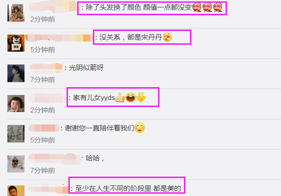Click the dark-haired portrait avatar
Viewport: 281px width, 196px height.
(x=16, y=73)
